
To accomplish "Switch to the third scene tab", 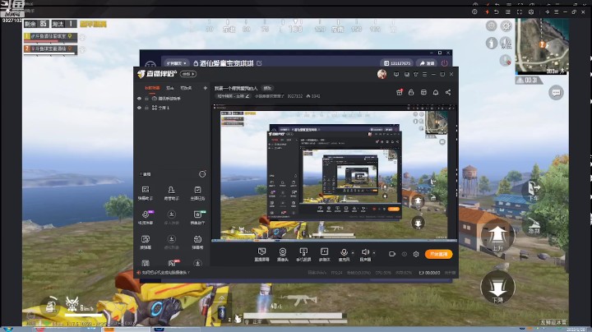I will click(x=186, y=88).
